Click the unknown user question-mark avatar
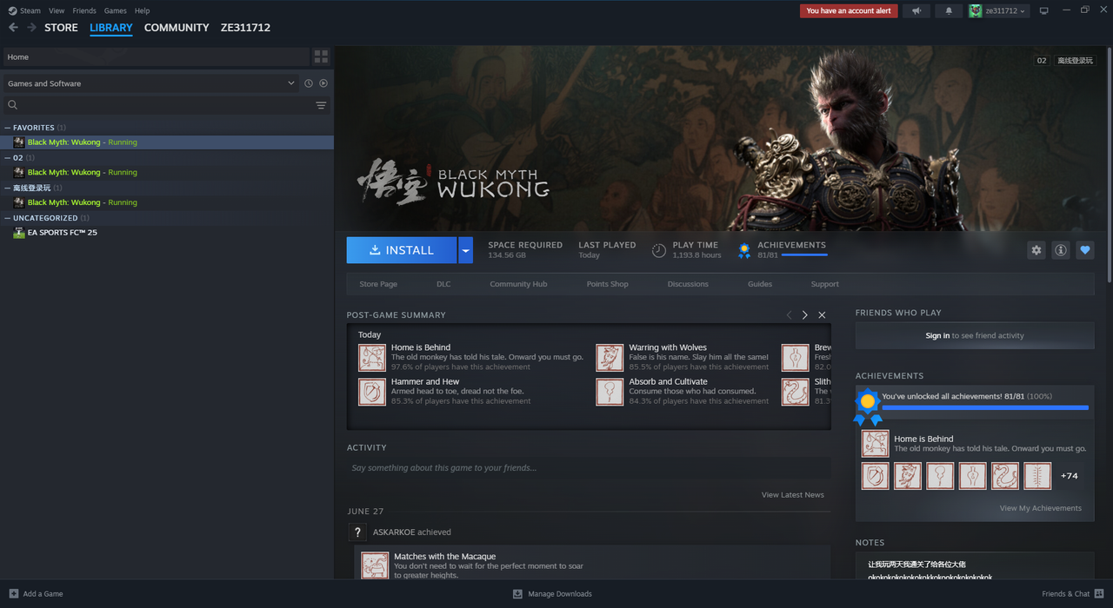The image size is (1113, 608). coord(357,532)
